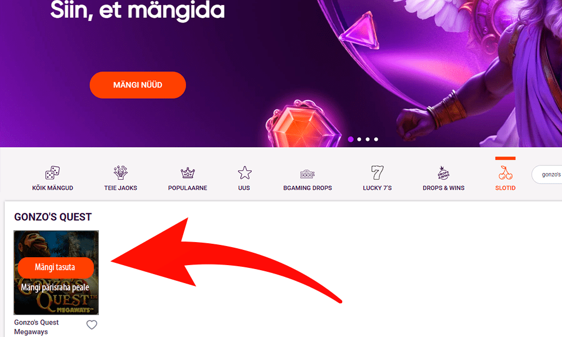562x337 pixels.
Task: Open the POPULAARNE tab label
Action: [188, 188]
